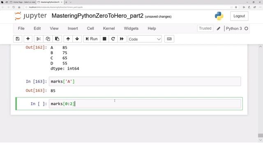
Task: Go to the browser home page icon
Action: [19, 7]
